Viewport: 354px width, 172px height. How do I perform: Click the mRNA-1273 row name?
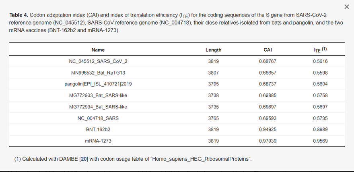(x=98, y=141)
